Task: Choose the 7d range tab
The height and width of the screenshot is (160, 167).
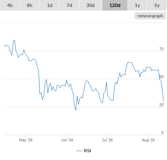Action: 69,5
